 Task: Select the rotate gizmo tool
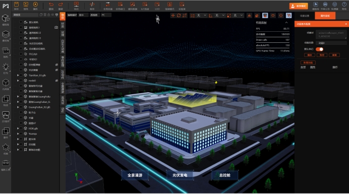coord(179,15)
